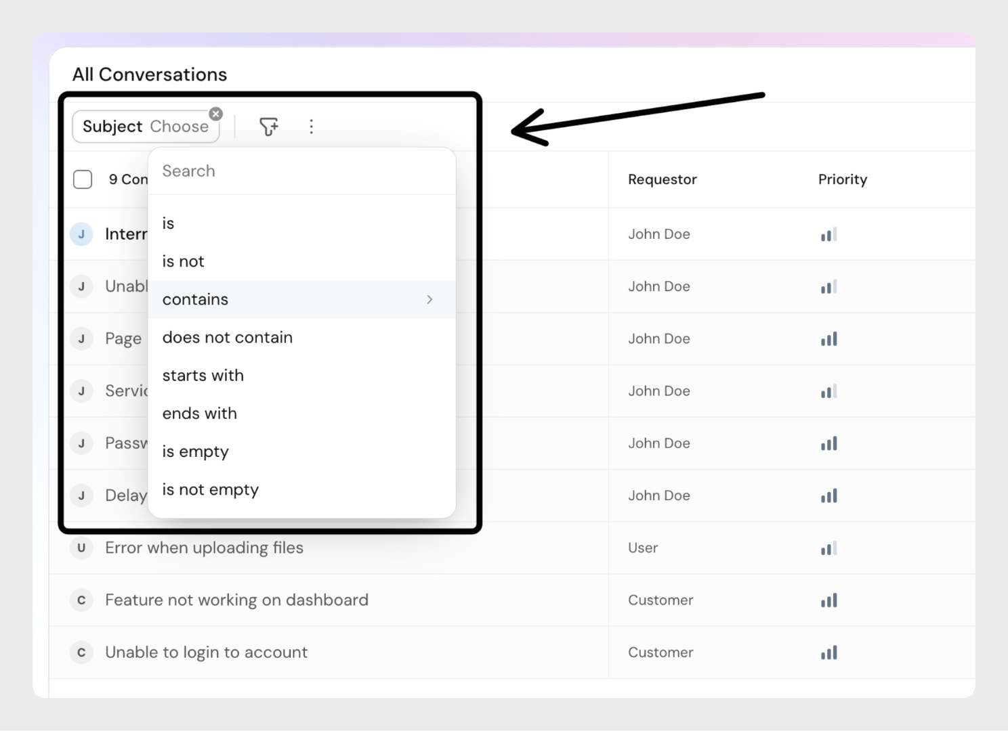Viewport: 1008px width, 731px height.
Task: Remove the Subject filter with x icon
Action: pyautogui.click(x=216, y=114)
